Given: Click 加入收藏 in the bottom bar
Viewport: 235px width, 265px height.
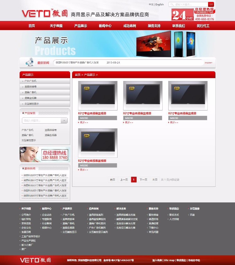Looking at the screenshot, I should (157, 260).
